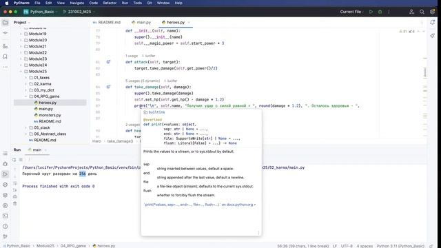Open quick documentation popup options
The width and height of the screenshot is (441, 248).
tap(258, 233)
